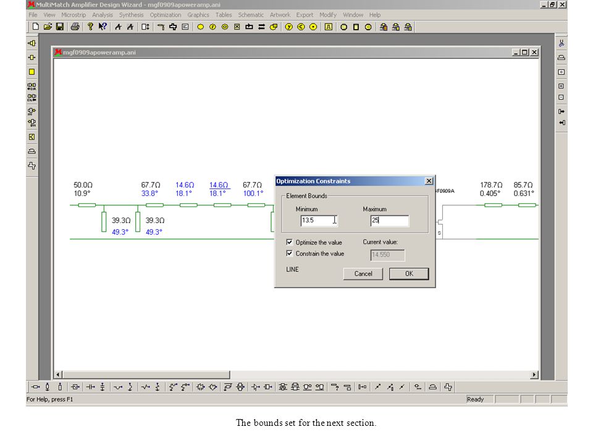Insert a series capacitor from bottom toolbar
593x445 pixels.
click(90, 387)
